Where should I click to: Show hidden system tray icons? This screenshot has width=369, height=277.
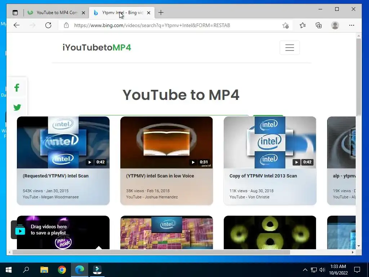(x=305, y=270)
